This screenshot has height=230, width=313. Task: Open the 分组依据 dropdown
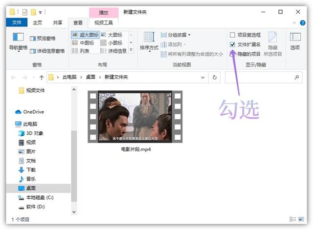[176, 35]
